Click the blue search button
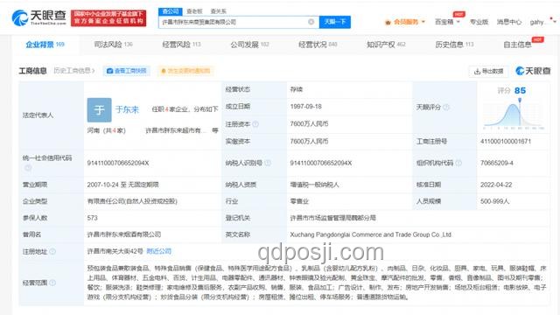The image size is (560, 315). pos(334,22)
